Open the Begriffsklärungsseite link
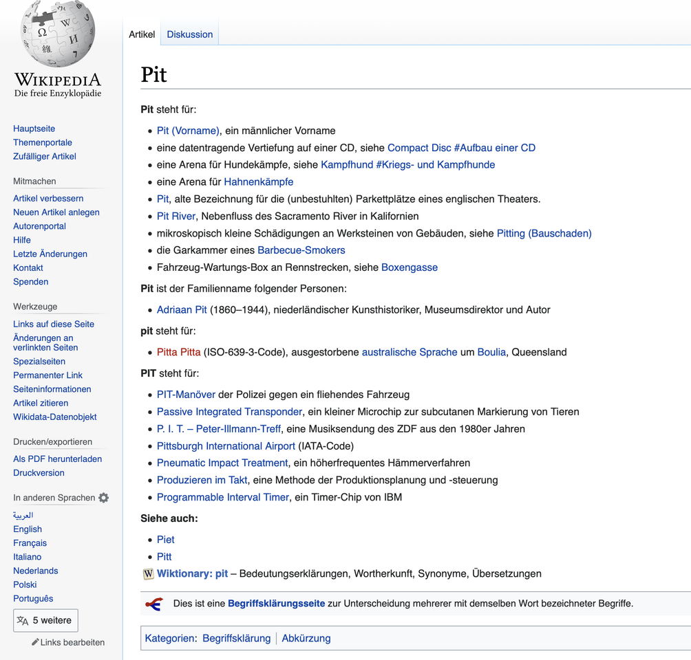Screen dimensions: 691x660 coord(276,604)
